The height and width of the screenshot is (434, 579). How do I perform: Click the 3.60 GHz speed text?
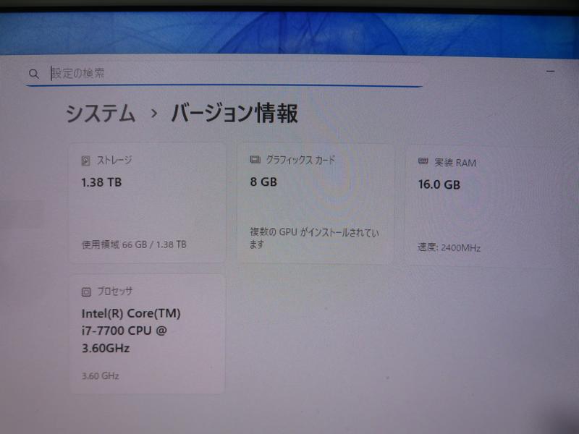coord(100,375)
